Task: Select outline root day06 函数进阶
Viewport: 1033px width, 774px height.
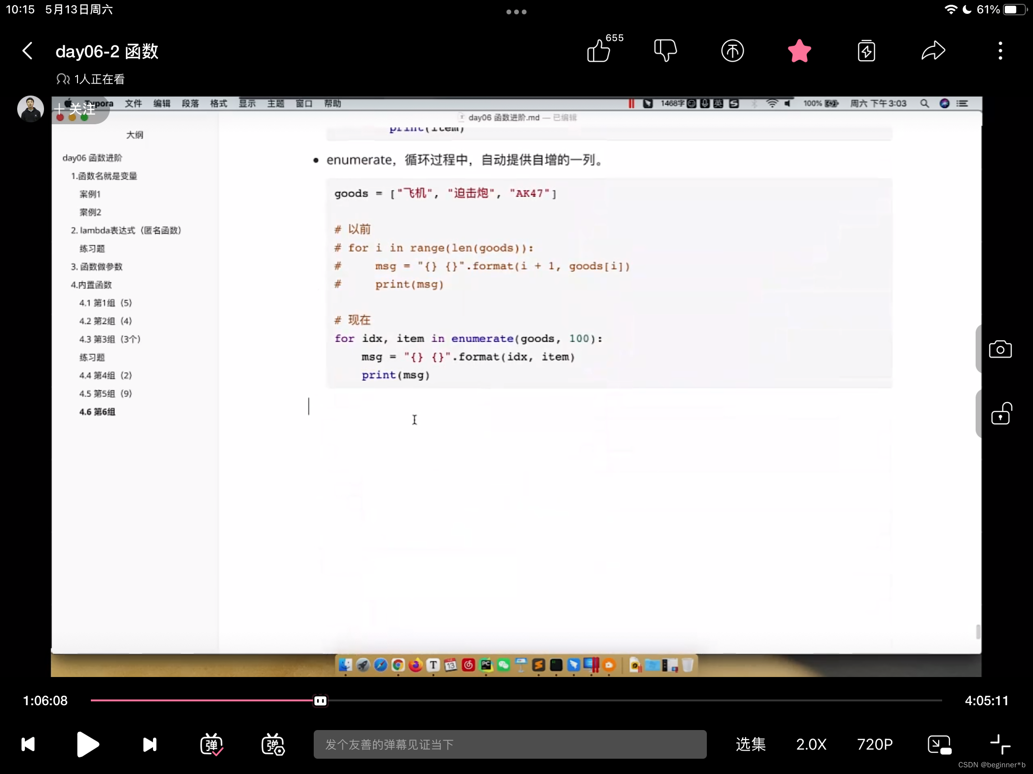Action: [92, 158]
